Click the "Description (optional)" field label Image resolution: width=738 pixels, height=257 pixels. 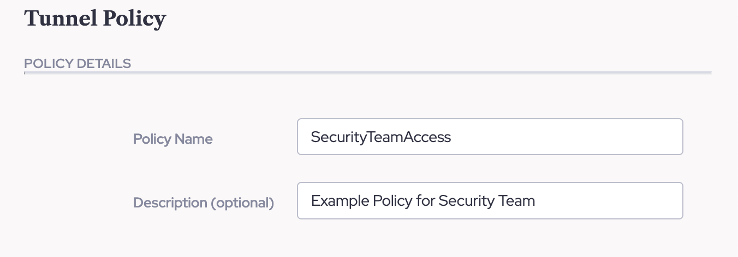(203, 203)
